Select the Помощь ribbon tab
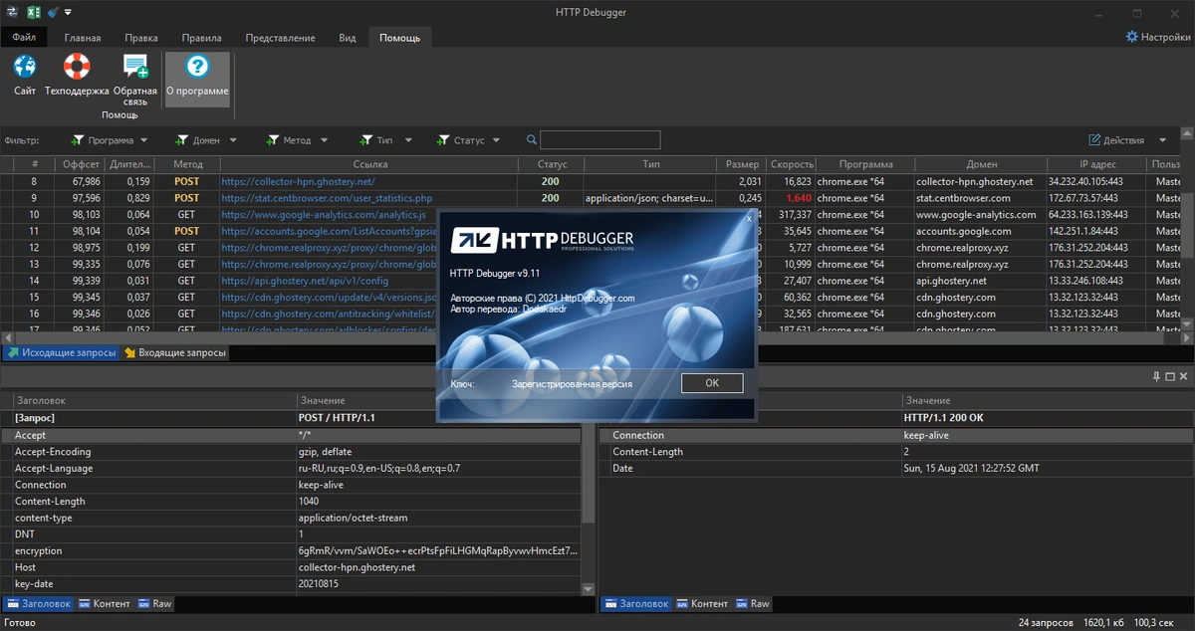This screenshot has width=1195, height=631. click(x=399, y=38)
